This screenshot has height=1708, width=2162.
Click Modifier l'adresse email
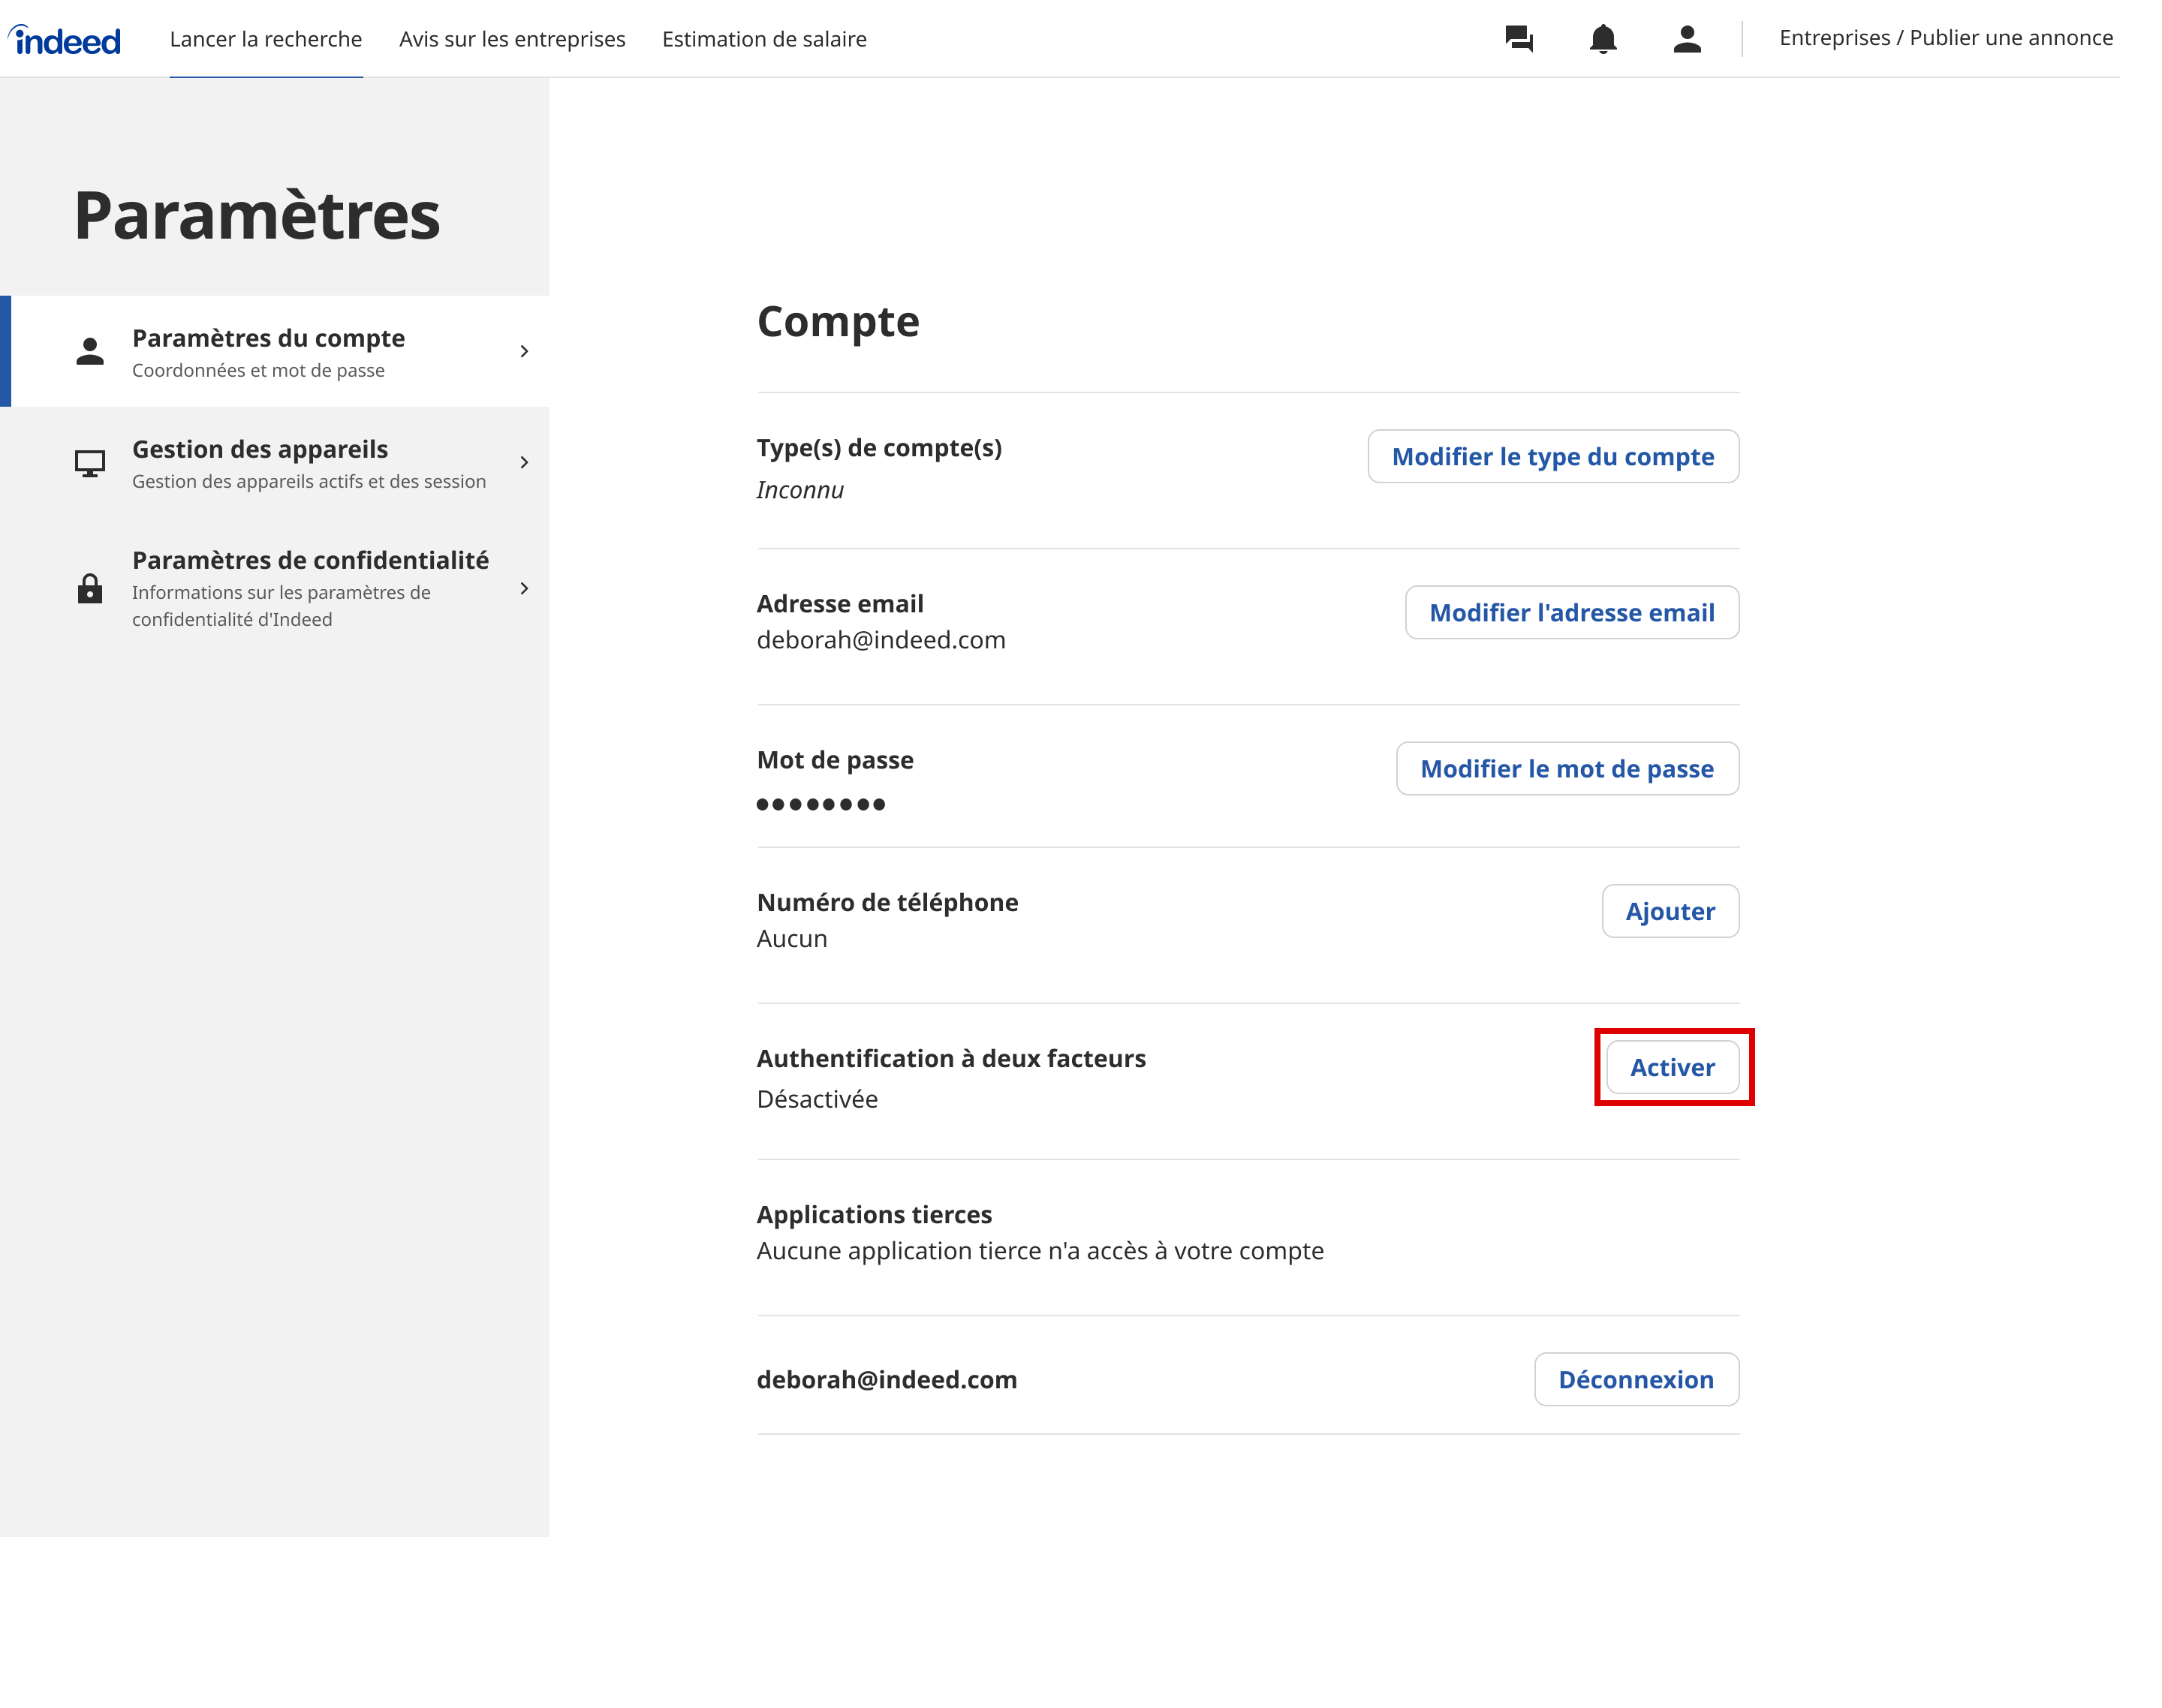coord(1572,612)
